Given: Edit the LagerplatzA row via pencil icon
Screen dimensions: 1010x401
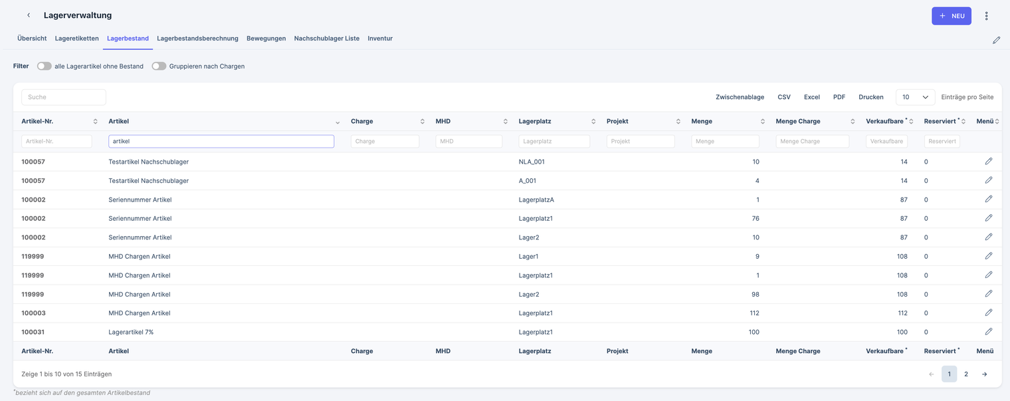Looking at the screenshot, I should point(988,200).
